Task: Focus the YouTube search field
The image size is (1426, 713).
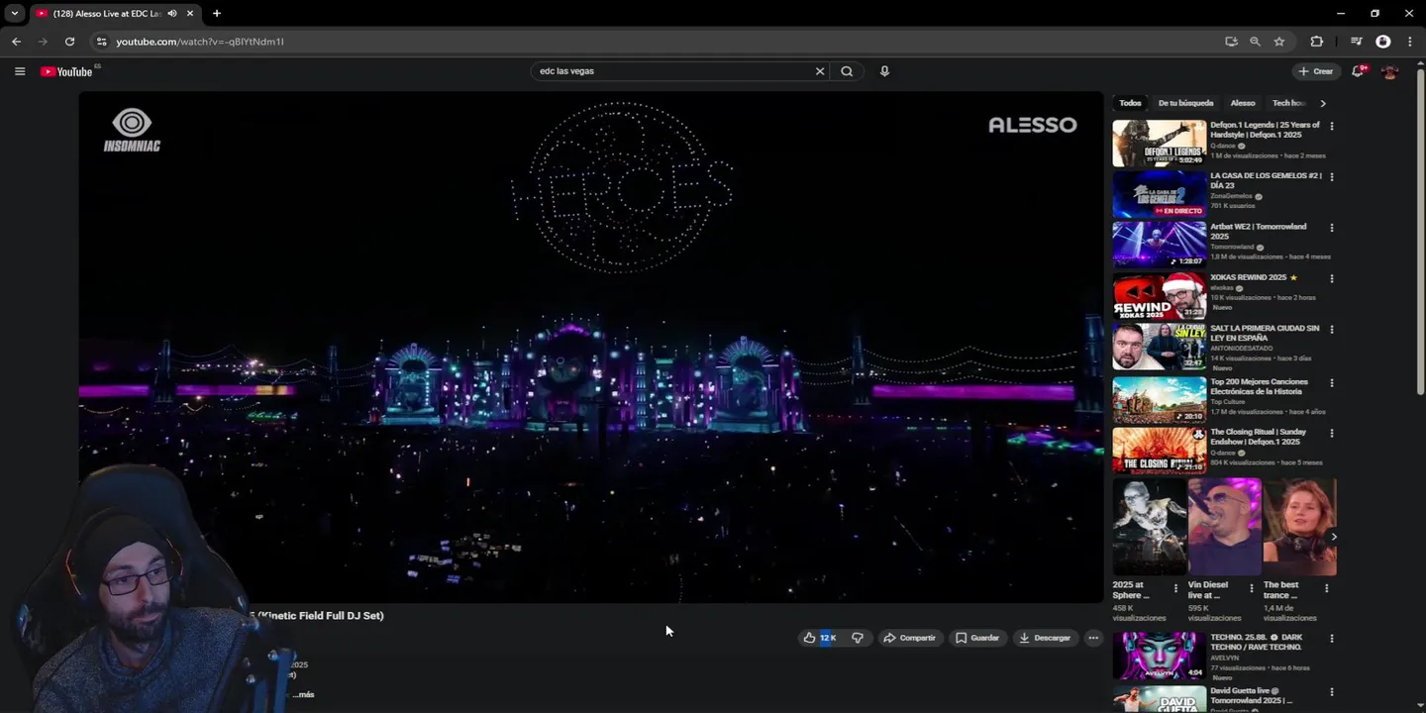Action: pyautogui.click(x=673, y=71)
